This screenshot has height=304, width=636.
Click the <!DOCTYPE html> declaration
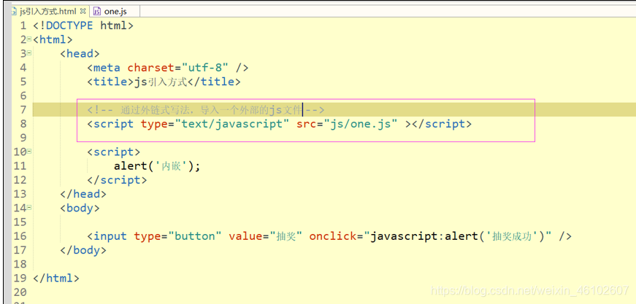coord(83,26)
